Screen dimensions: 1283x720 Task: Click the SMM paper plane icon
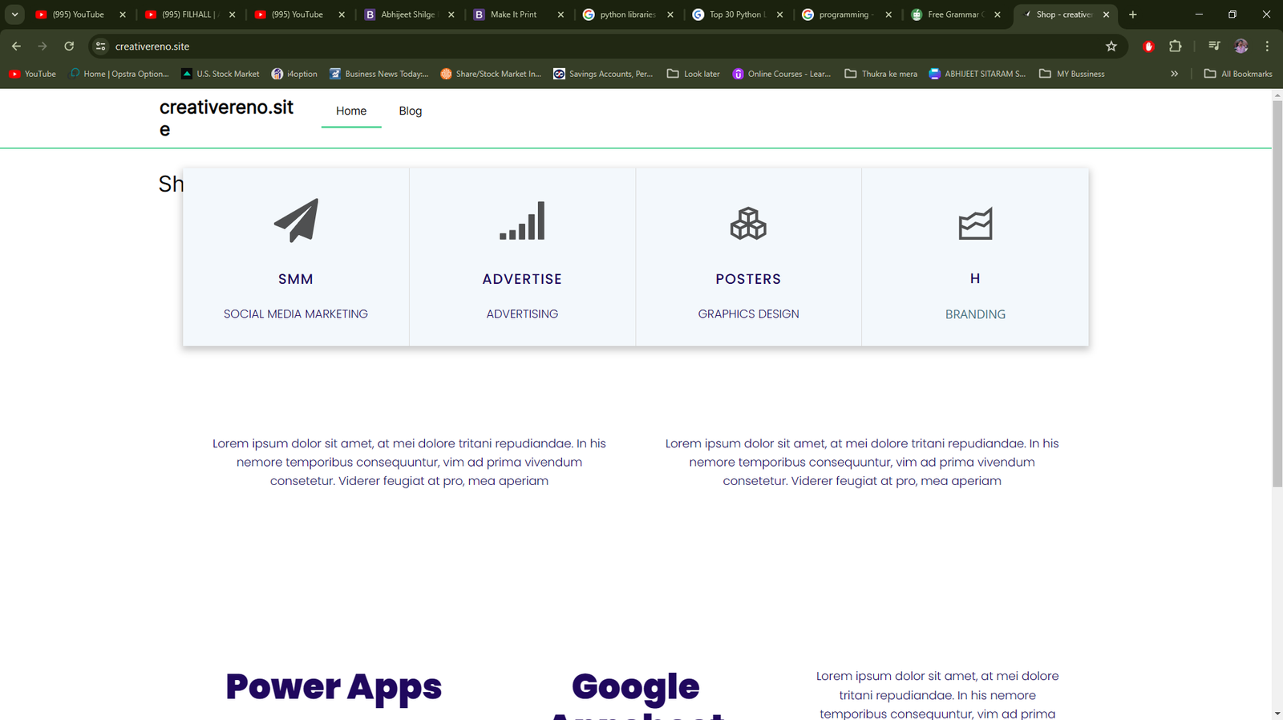[x=296, y=220]
